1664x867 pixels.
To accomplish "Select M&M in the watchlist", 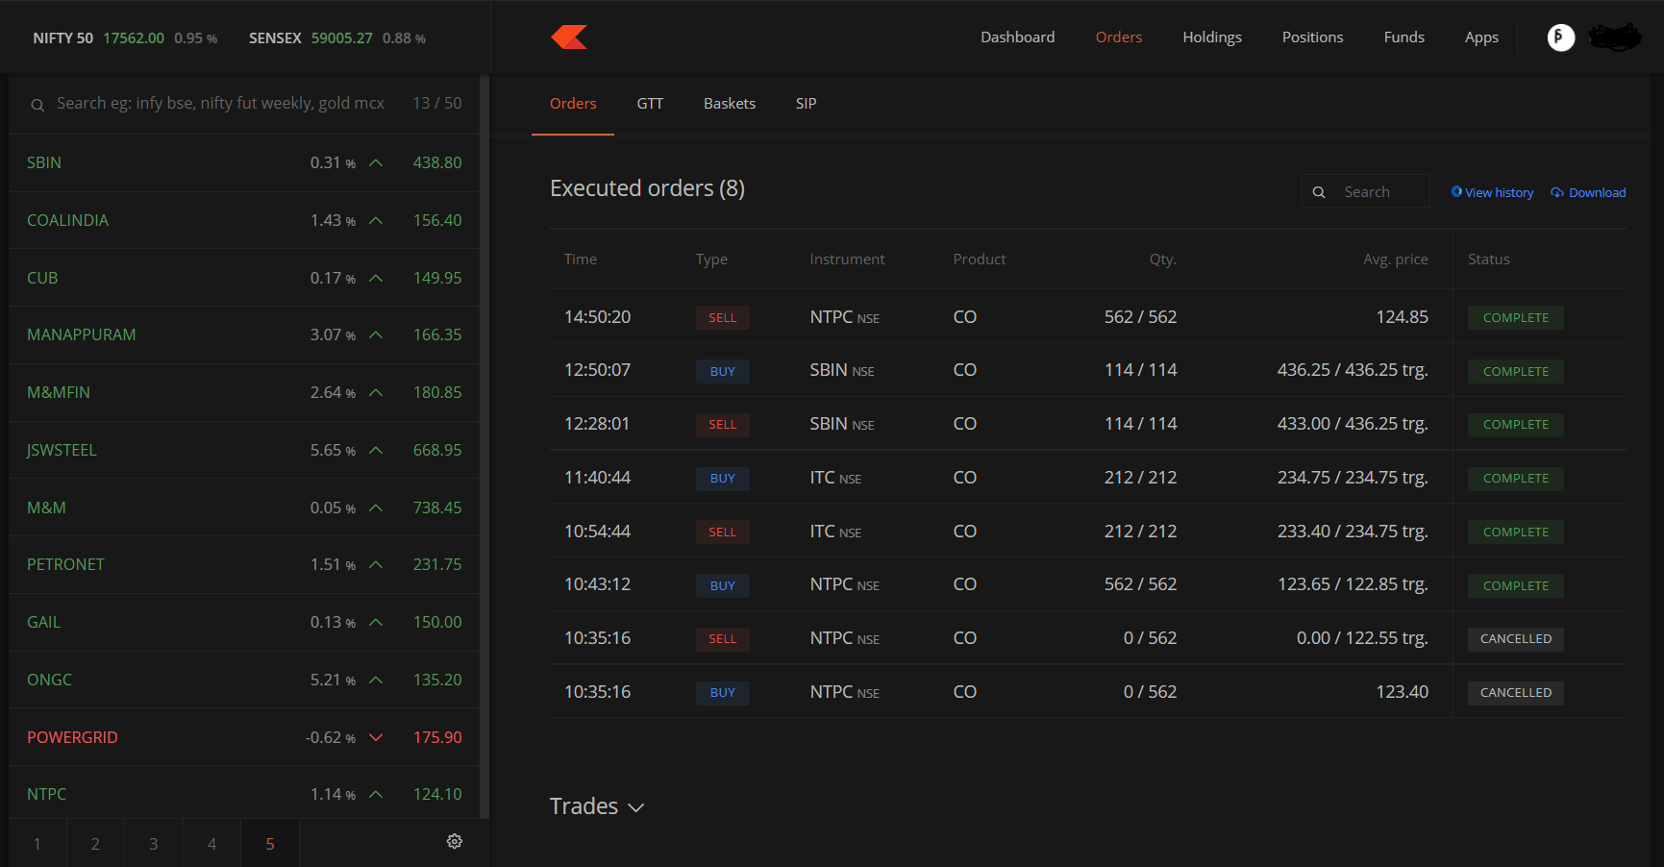I will click(244, 508).
